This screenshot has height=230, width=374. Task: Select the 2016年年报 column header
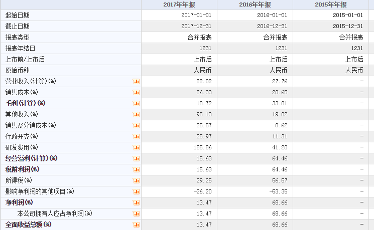click(x=255, y=5)
